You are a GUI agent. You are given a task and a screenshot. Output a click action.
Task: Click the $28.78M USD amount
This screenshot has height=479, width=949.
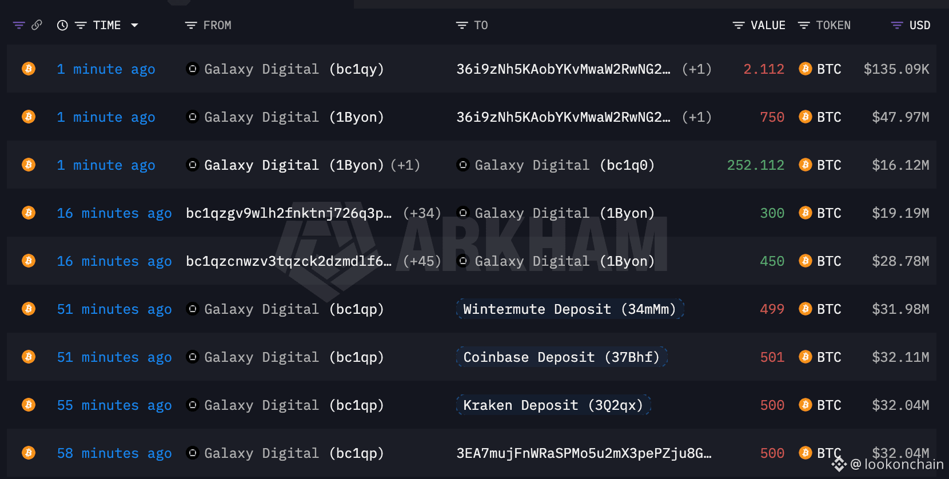[x=900, y=261]
